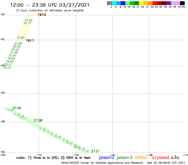The width and height of the screenshot is (188, 165).
Task: Click the light green wave height 13.81
Action: pos(13,112)
